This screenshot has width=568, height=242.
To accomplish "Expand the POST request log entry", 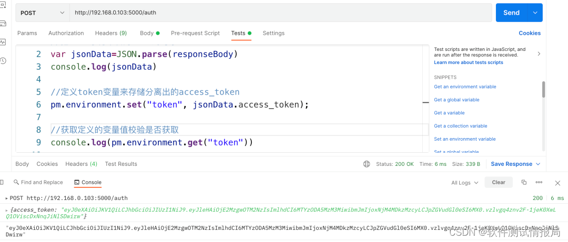I will click(6, 198).
